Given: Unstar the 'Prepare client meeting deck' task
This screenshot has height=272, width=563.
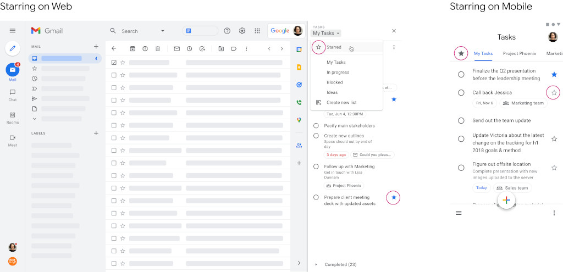Looking at the screenshot, I should 393,197.
